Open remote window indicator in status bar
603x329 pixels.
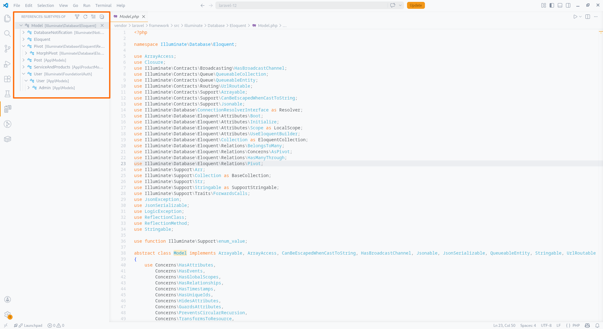coord(6,326)
